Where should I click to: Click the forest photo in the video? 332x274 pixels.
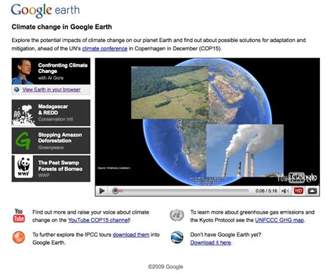(x=170, y=93)
